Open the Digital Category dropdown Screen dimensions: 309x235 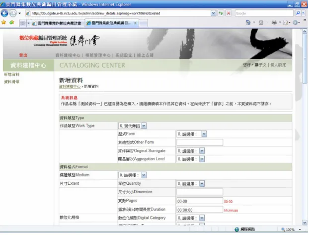pyautogui.click(x=191, y=219)
